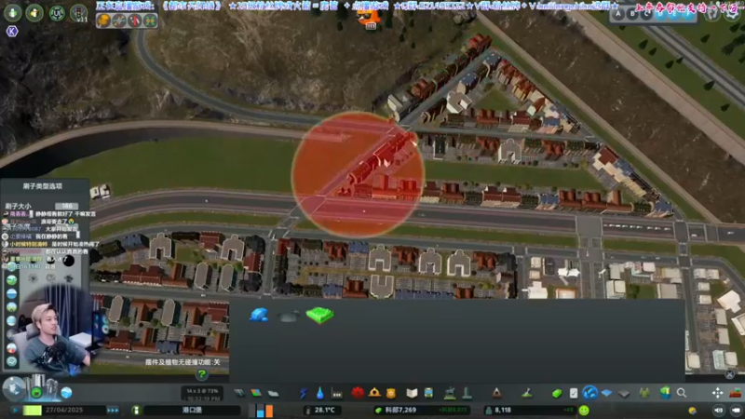This screenshot has width=745, height=419.
Task: Open the police department menu
Action: (390, 393)
